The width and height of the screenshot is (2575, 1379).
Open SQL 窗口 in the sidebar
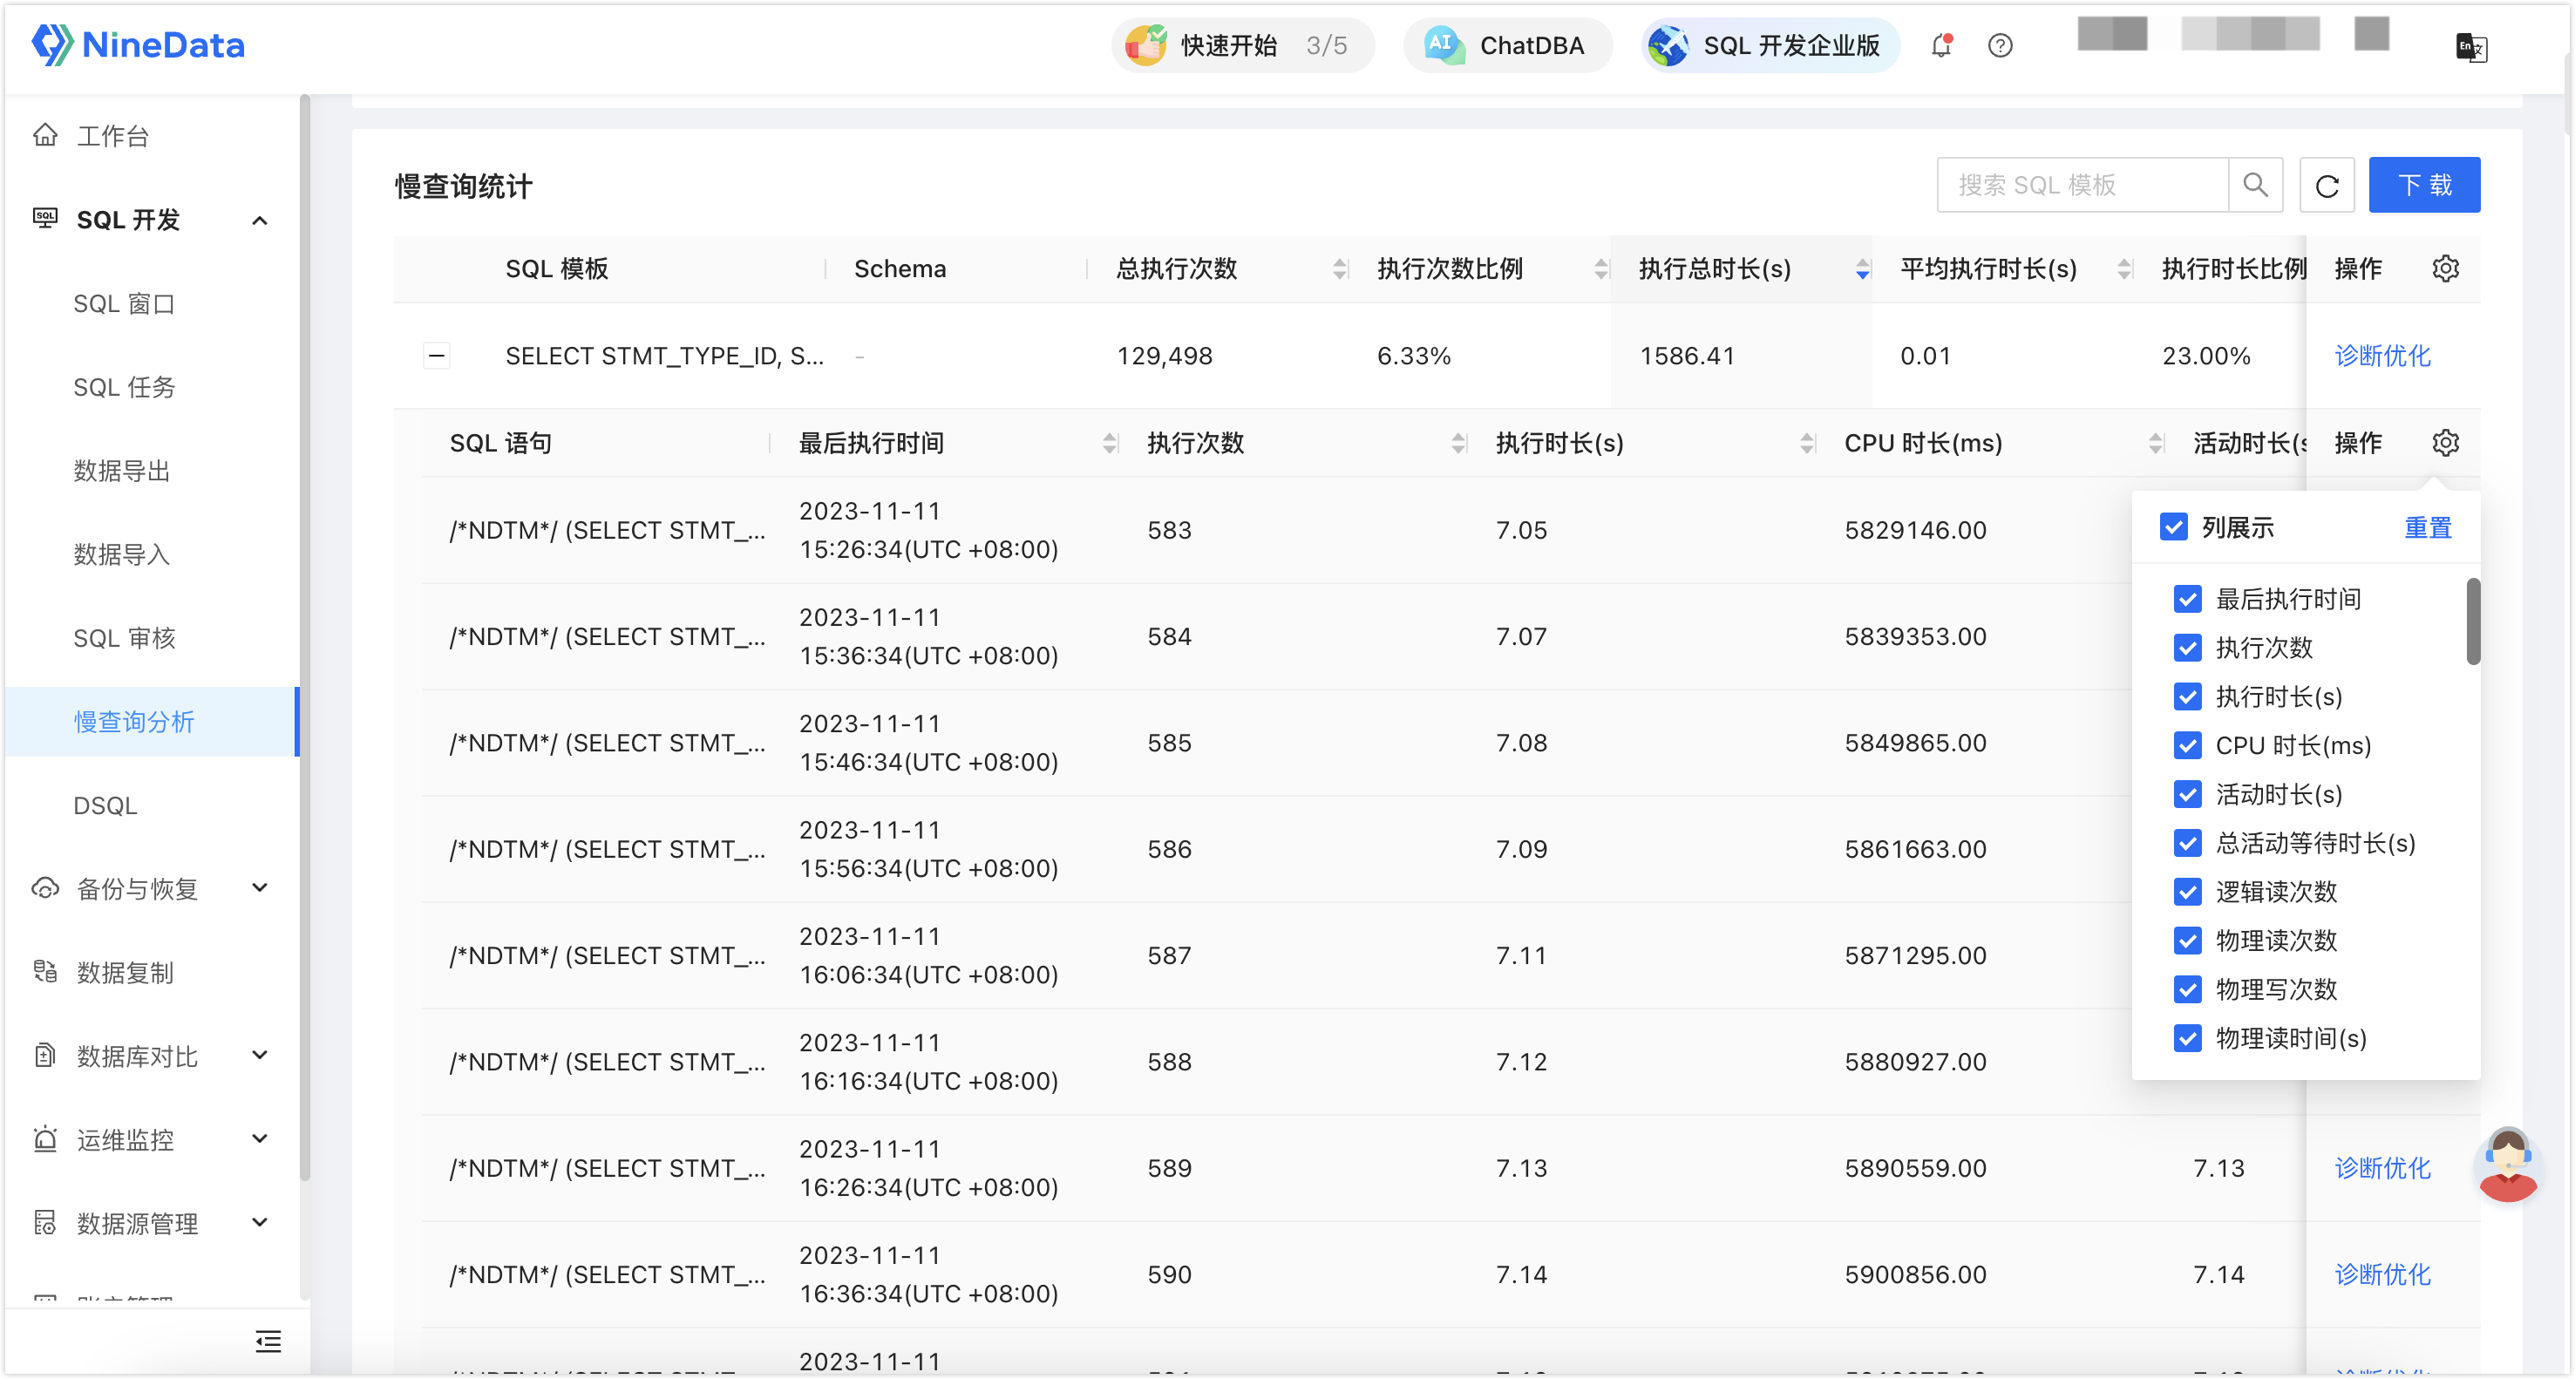(x=124, y=303)
